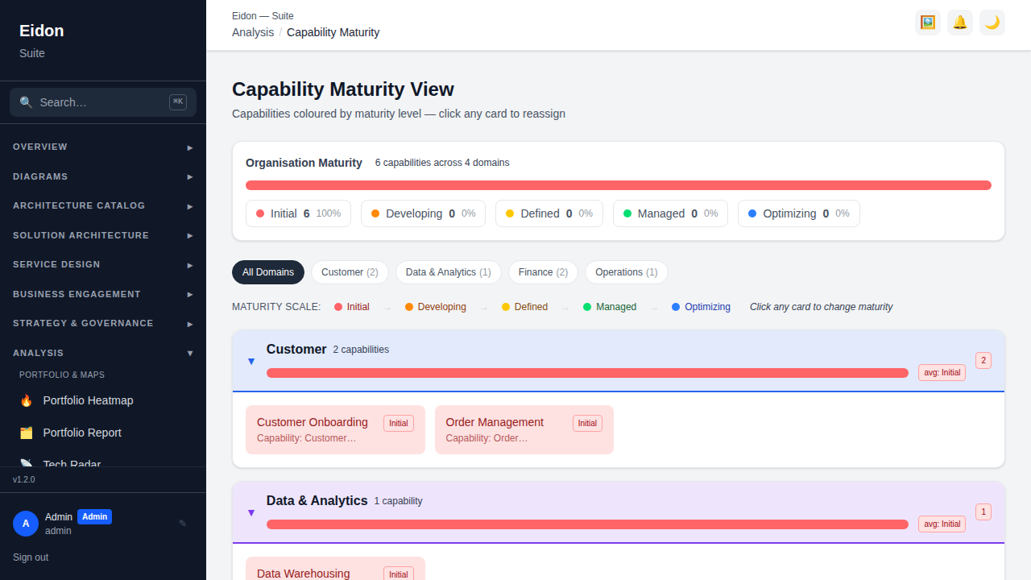Expand the Overview sidebar section
Viewport: 1031px width, 580px height.
(x=103, y=147)
